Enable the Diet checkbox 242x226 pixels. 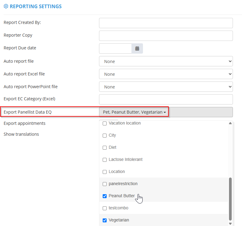click(x=105, y=148)
